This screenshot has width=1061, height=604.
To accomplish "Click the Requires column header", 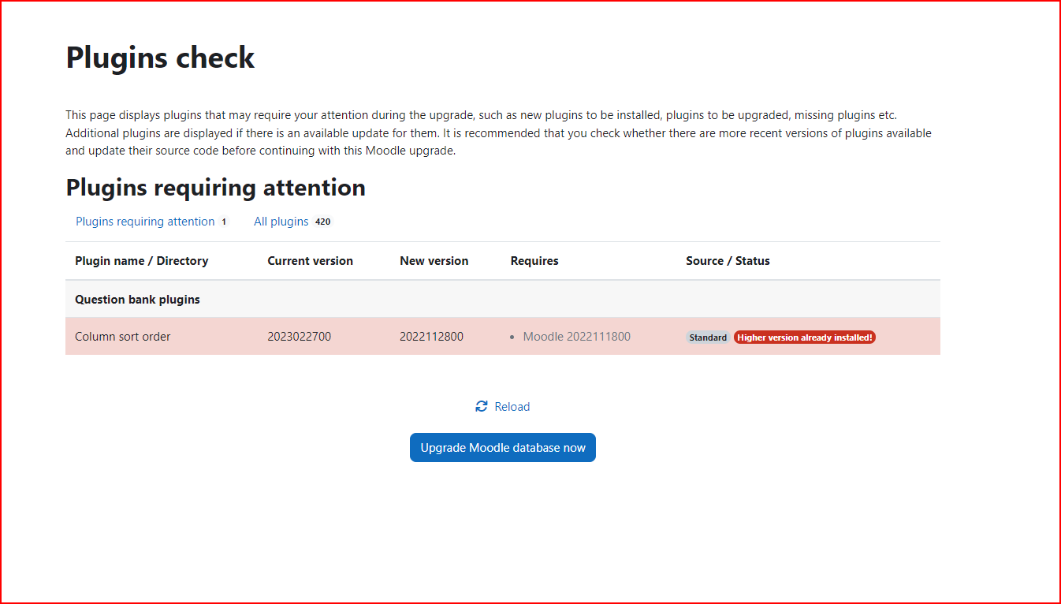I will (534, 261).
